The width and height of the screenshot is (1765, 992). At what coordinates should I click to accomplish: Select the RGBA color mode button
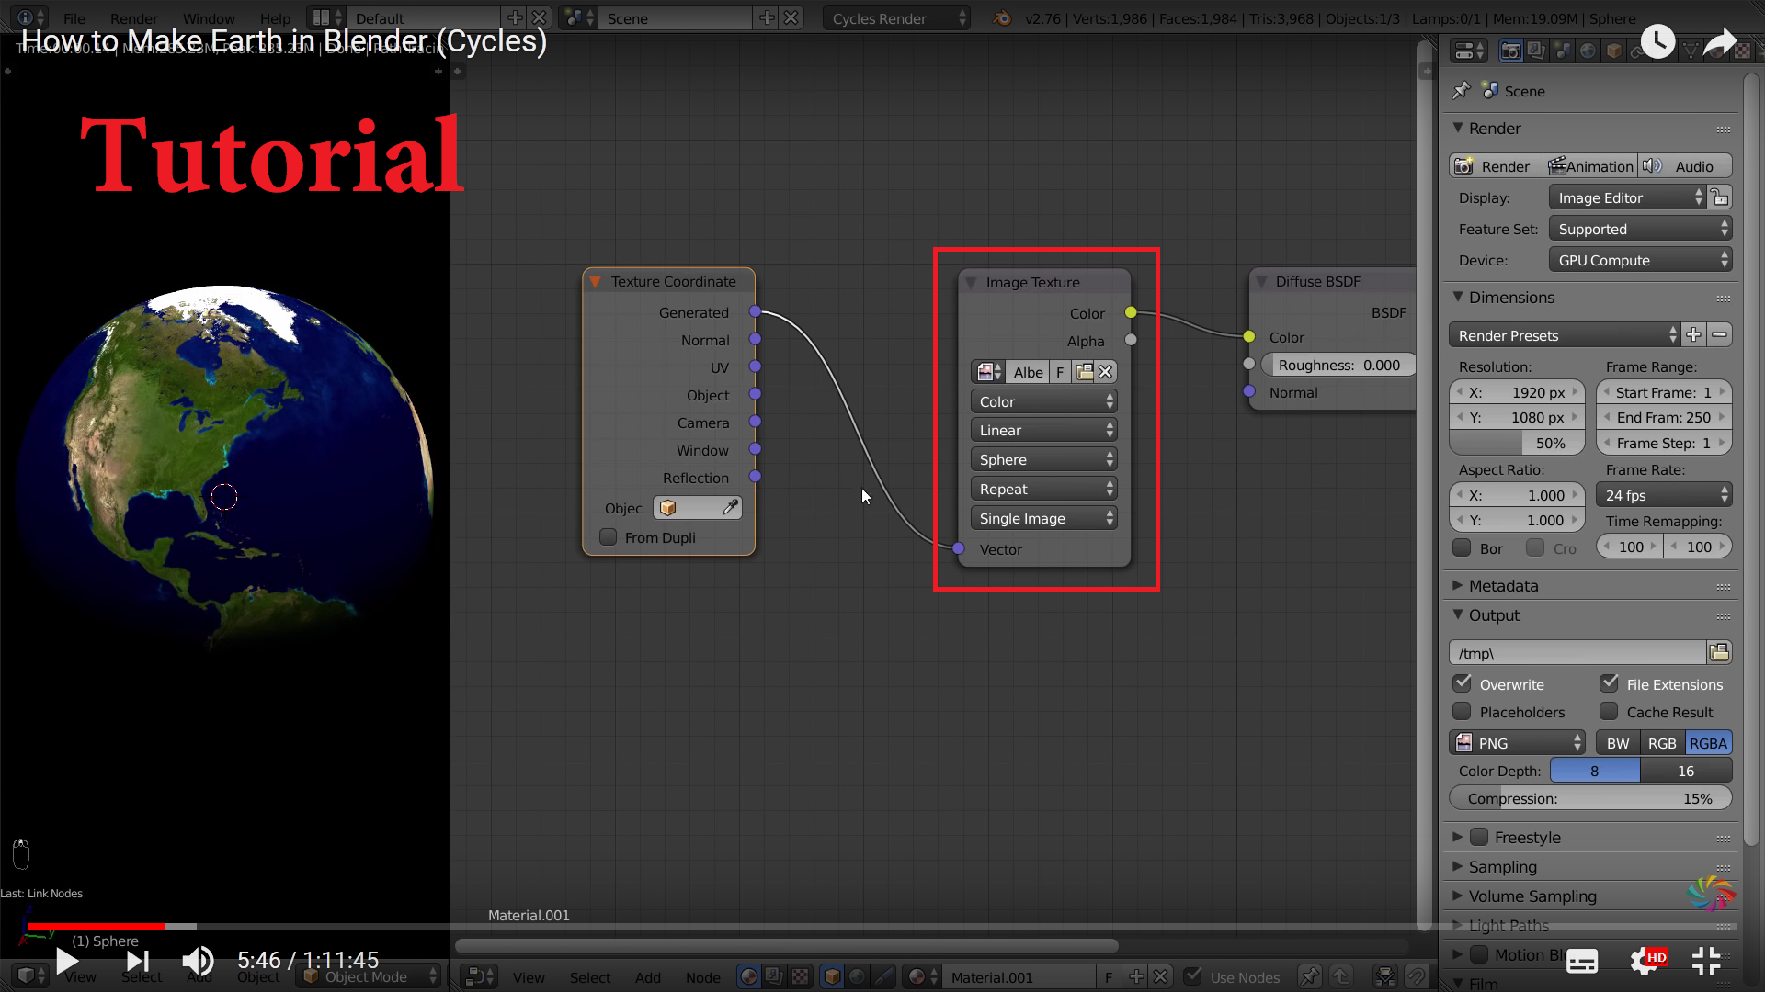[1708, 743]
